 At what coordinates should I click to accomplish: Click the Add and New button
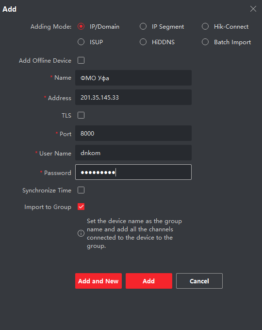[x=98, y=281]
